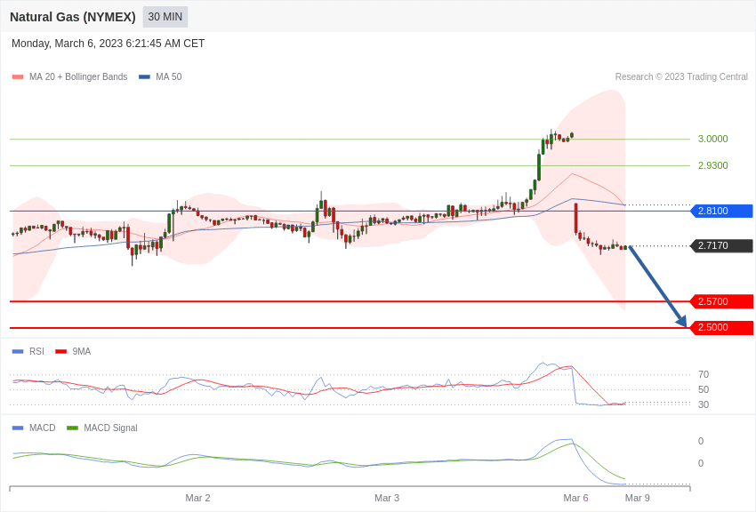Click the MACD Signal green legend swatch

[72, 428]
